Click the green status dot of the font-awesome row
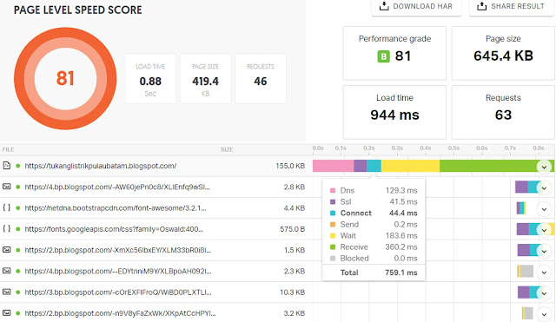Image resolution: width=556 pixels, height=322 pixels. [x=17, y=208]
